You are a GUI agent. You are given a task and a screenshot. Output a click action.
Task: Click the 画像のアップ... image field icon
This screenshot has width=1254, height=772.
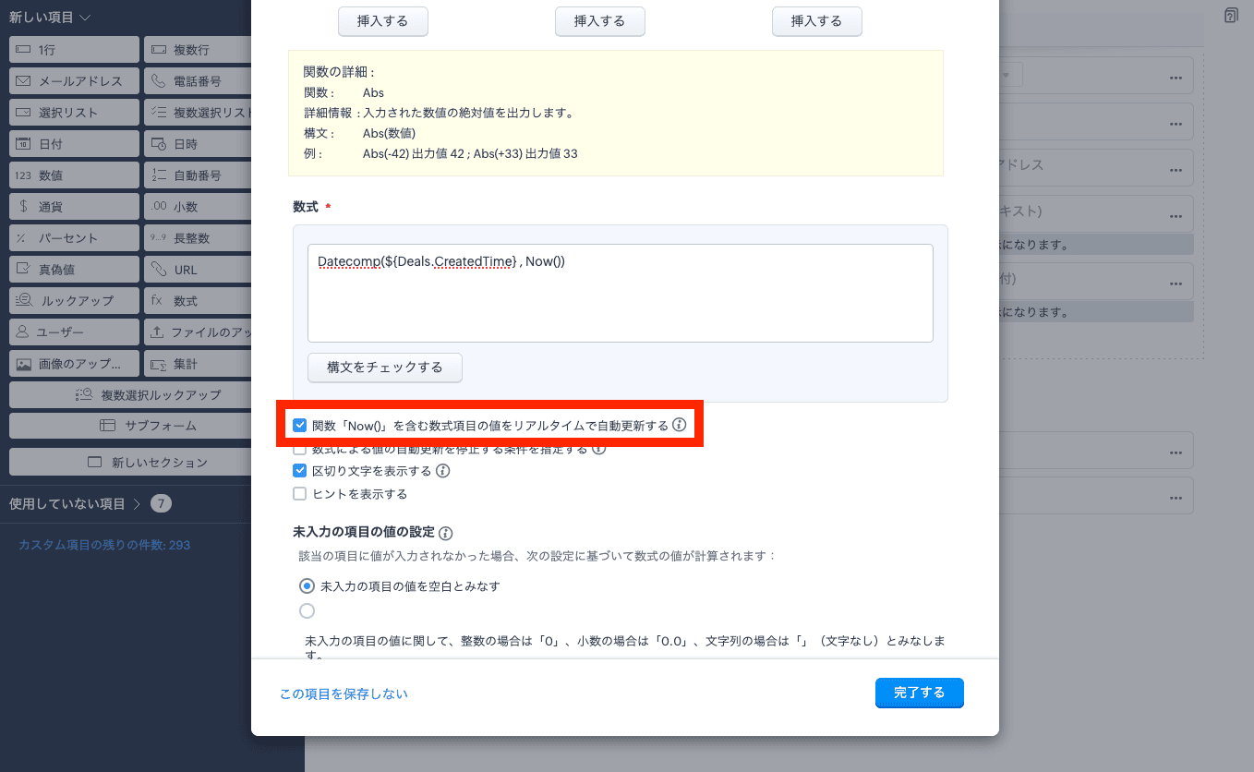[x=23, y=364]
